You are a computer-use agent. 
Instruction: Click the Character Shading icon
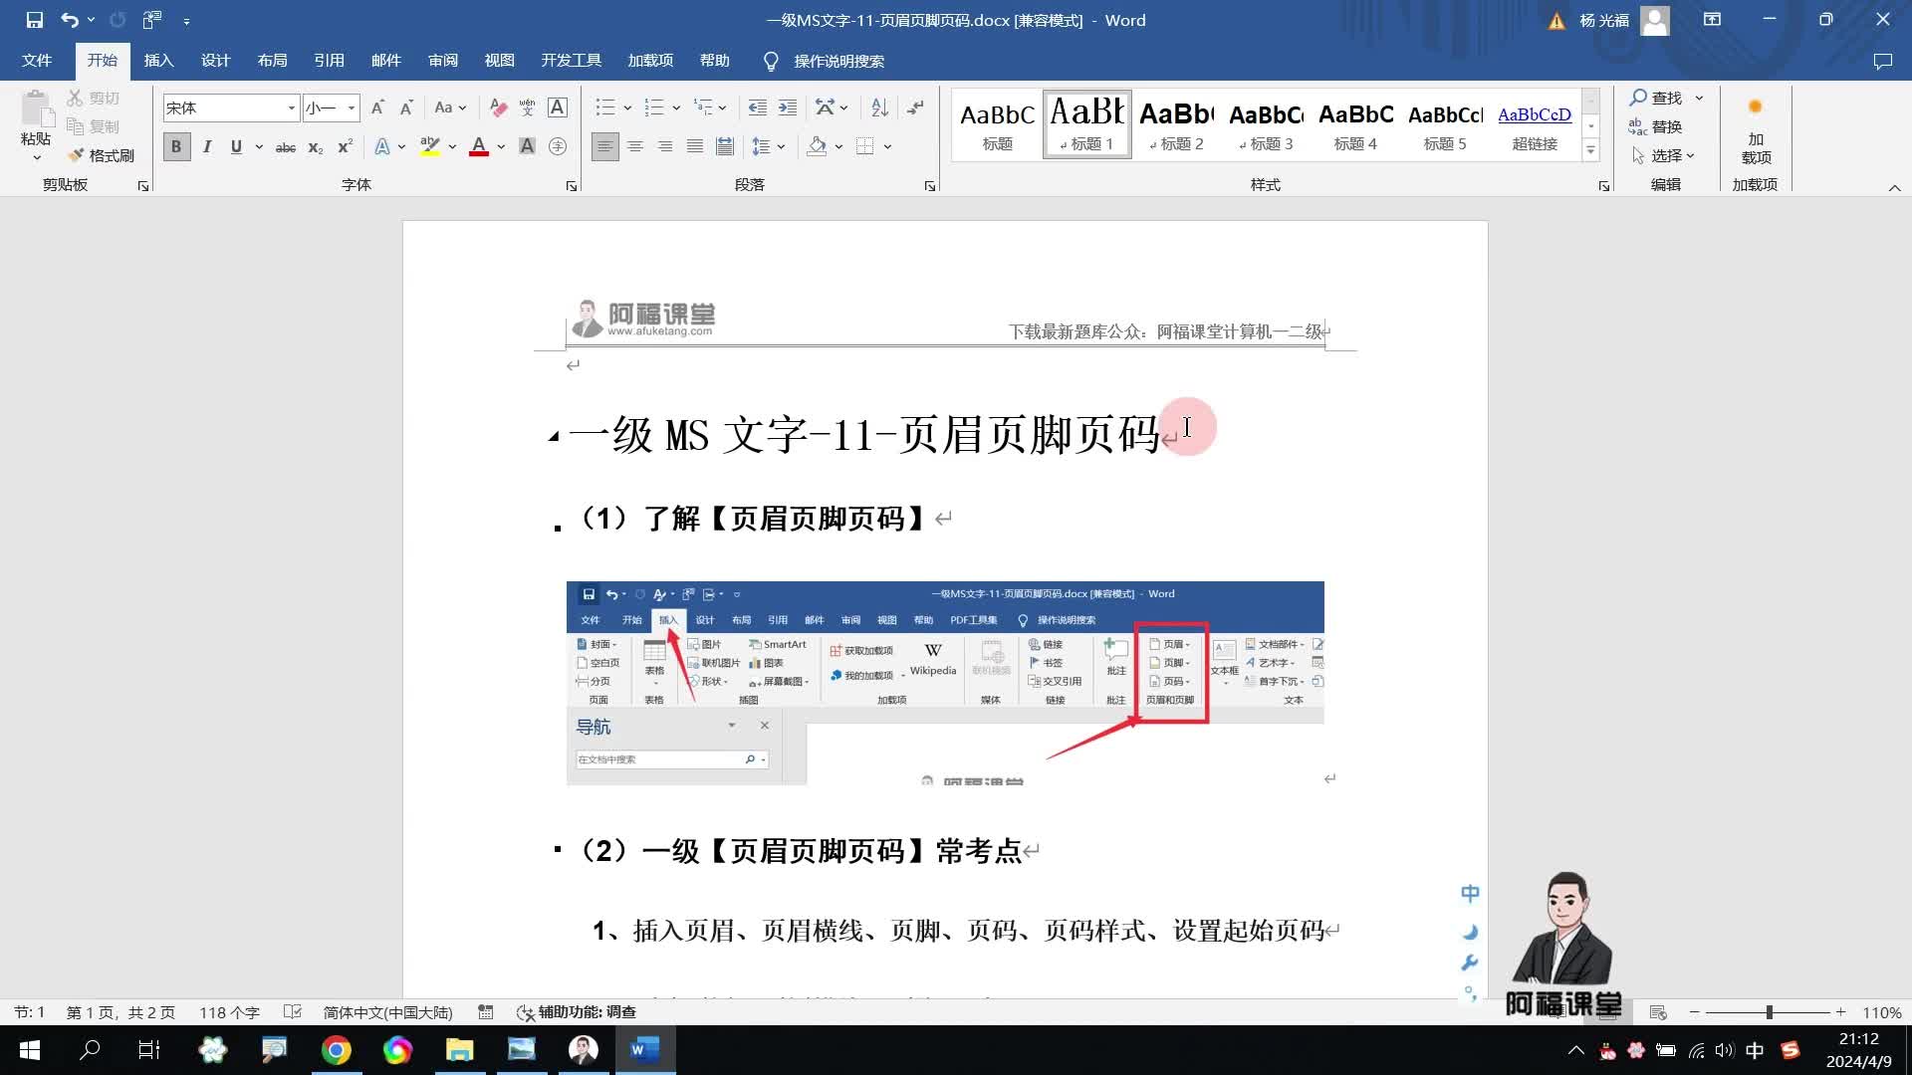point(528,146)
